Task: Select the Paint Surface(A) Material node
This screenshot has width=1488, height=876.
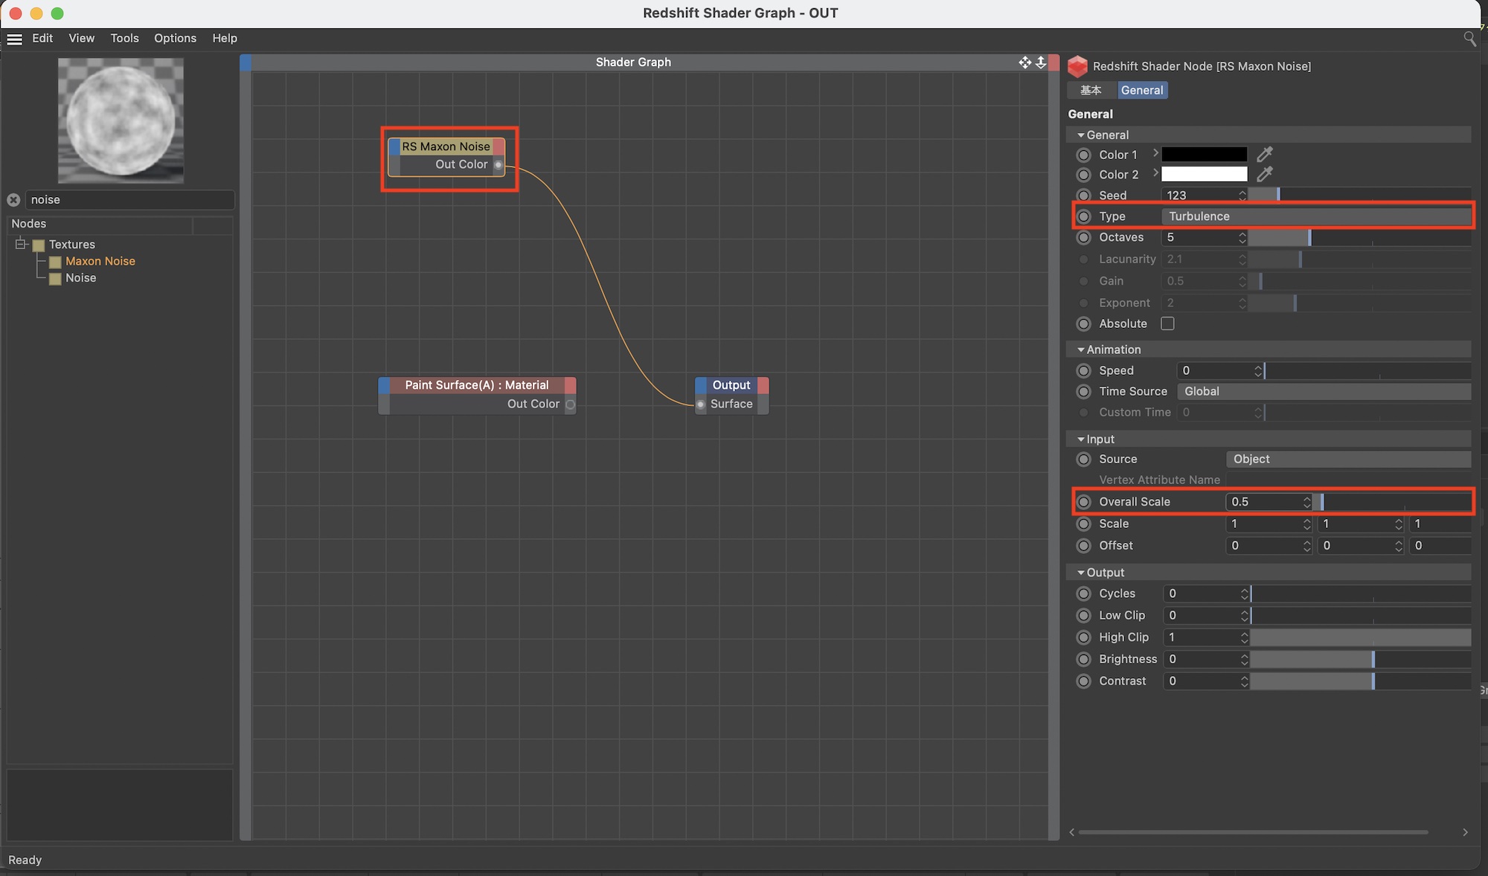Action: coord(476,385)
